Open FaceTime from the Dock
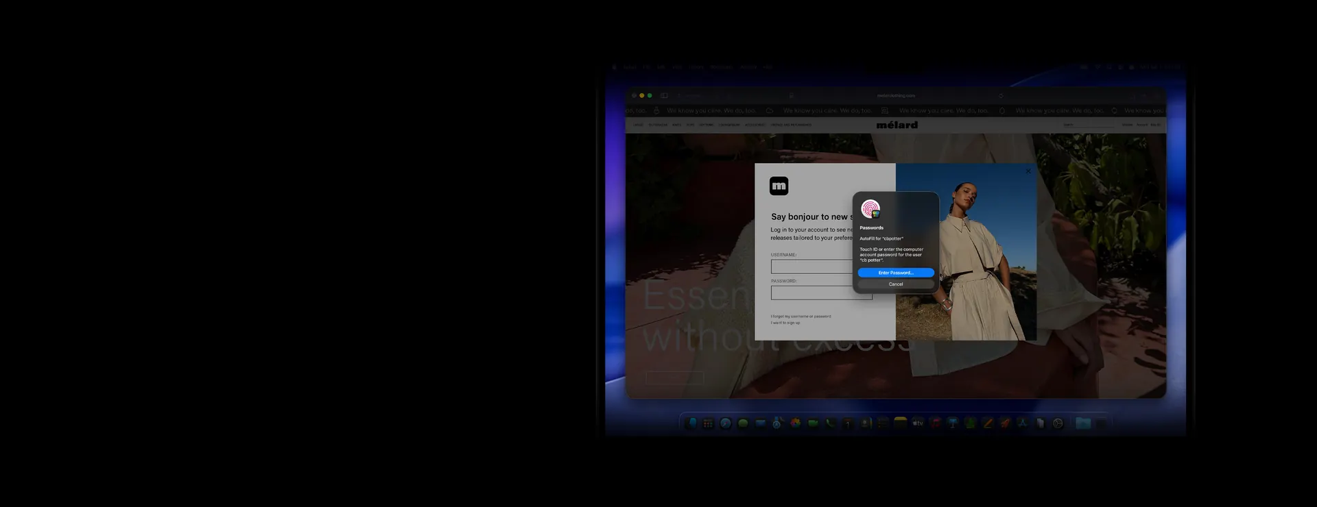This screenshot has width=1317, height=507. coord(813,423)
